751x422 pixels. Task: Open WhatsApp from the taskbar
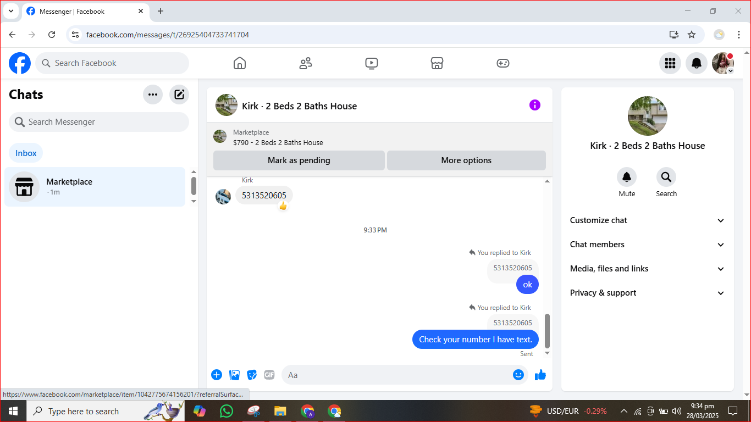[x=226, y=411]
